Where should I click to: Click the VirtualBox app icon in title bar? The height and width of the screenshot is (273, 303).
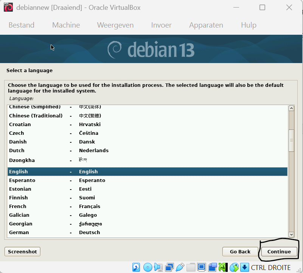pyautogui.click(x=8, y=7)
